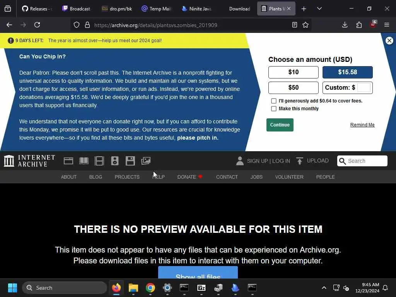Open ABOUT navigation link

tap(69, 177)
